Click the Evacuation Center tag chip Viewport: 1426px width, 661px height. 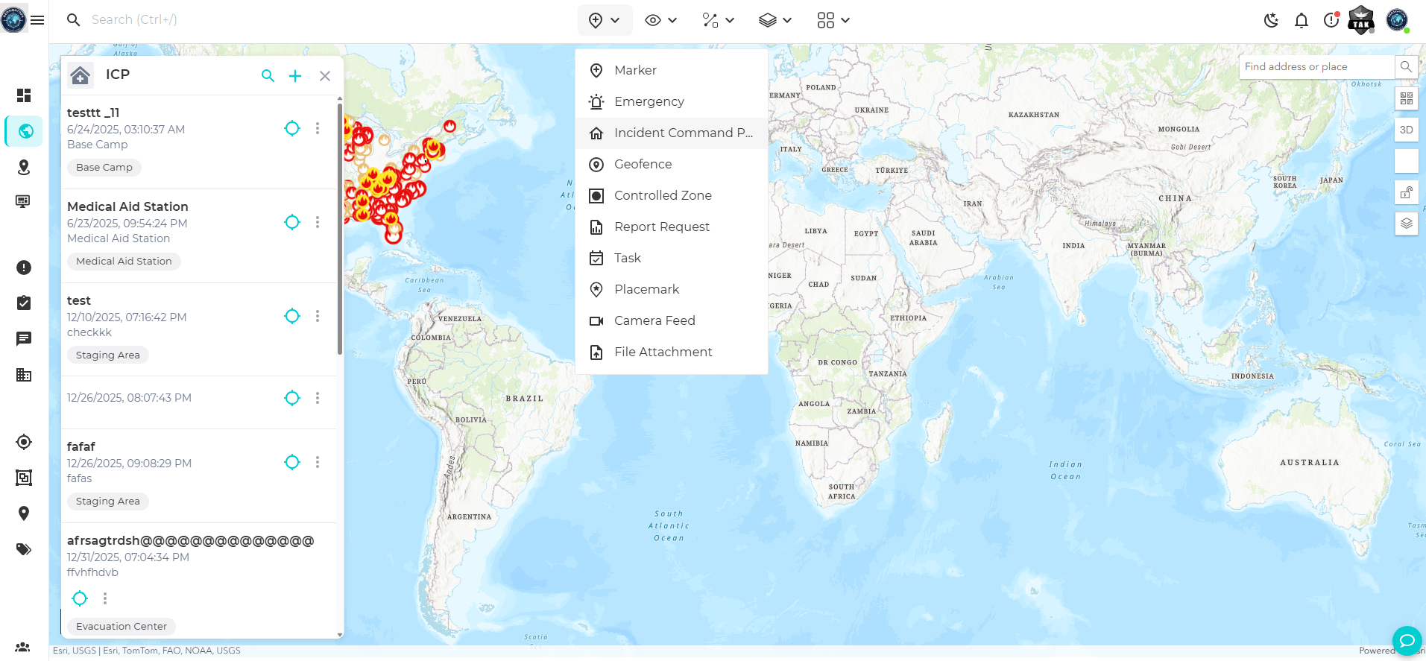tap(122, 627)
